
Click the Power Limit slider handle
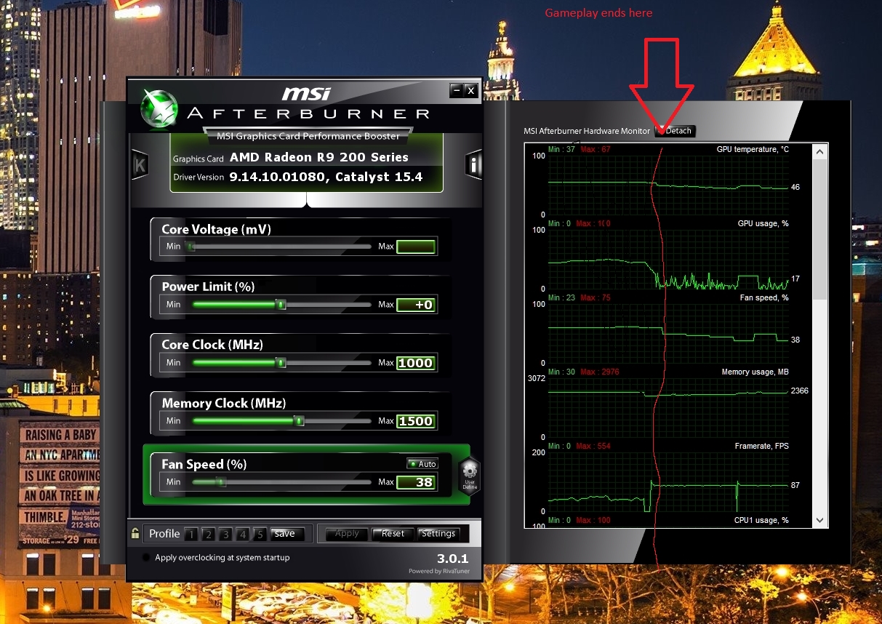pos(281,305)
